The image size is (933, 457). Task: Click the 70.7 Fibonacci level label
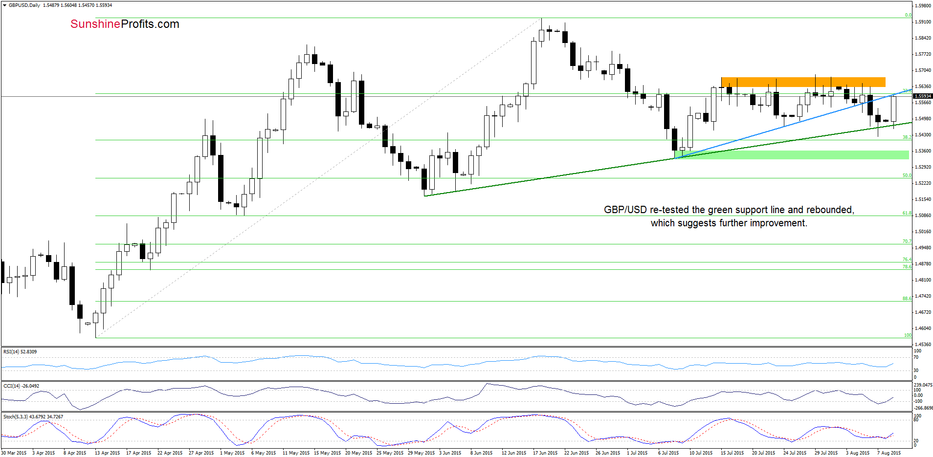click(x=907, y=241)
